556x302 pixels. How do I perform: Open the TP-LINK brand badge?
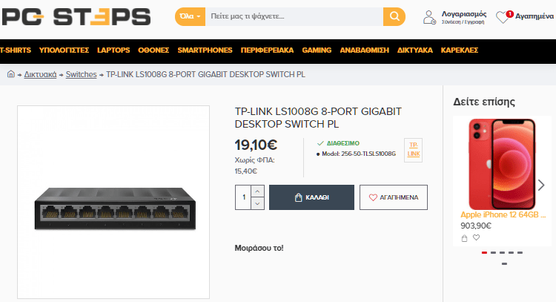pyautogui.click(x=413, y=150)
